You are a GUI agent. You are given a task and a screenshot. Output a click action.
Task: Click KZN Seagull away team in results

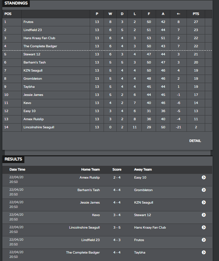point(144,203)
